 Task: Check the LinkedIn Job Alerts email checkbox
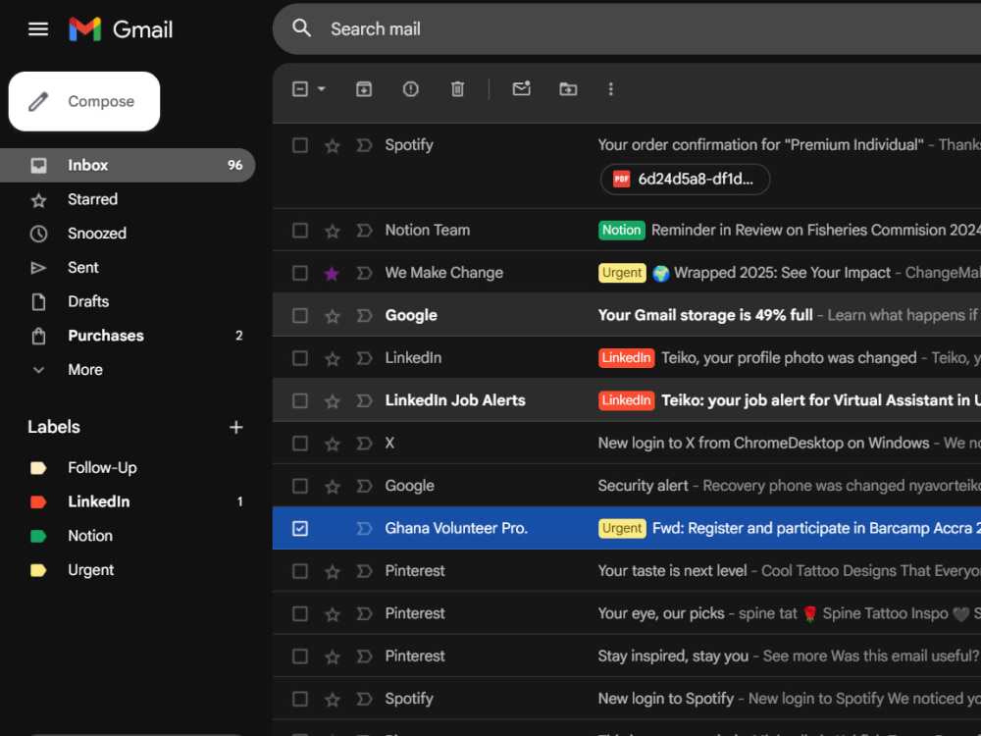300,400
